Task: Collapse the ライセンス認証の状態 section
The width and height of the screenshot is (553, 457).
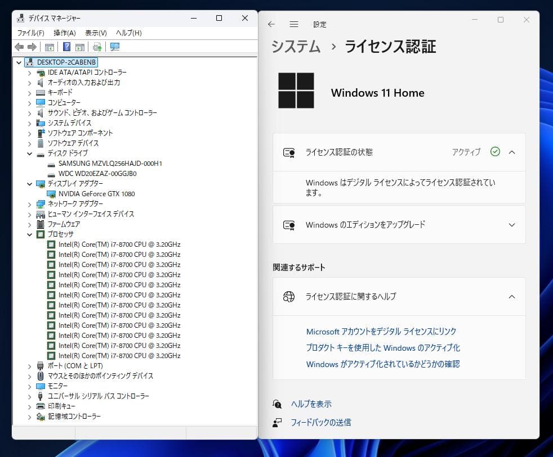Action: (x=511, y=152)
